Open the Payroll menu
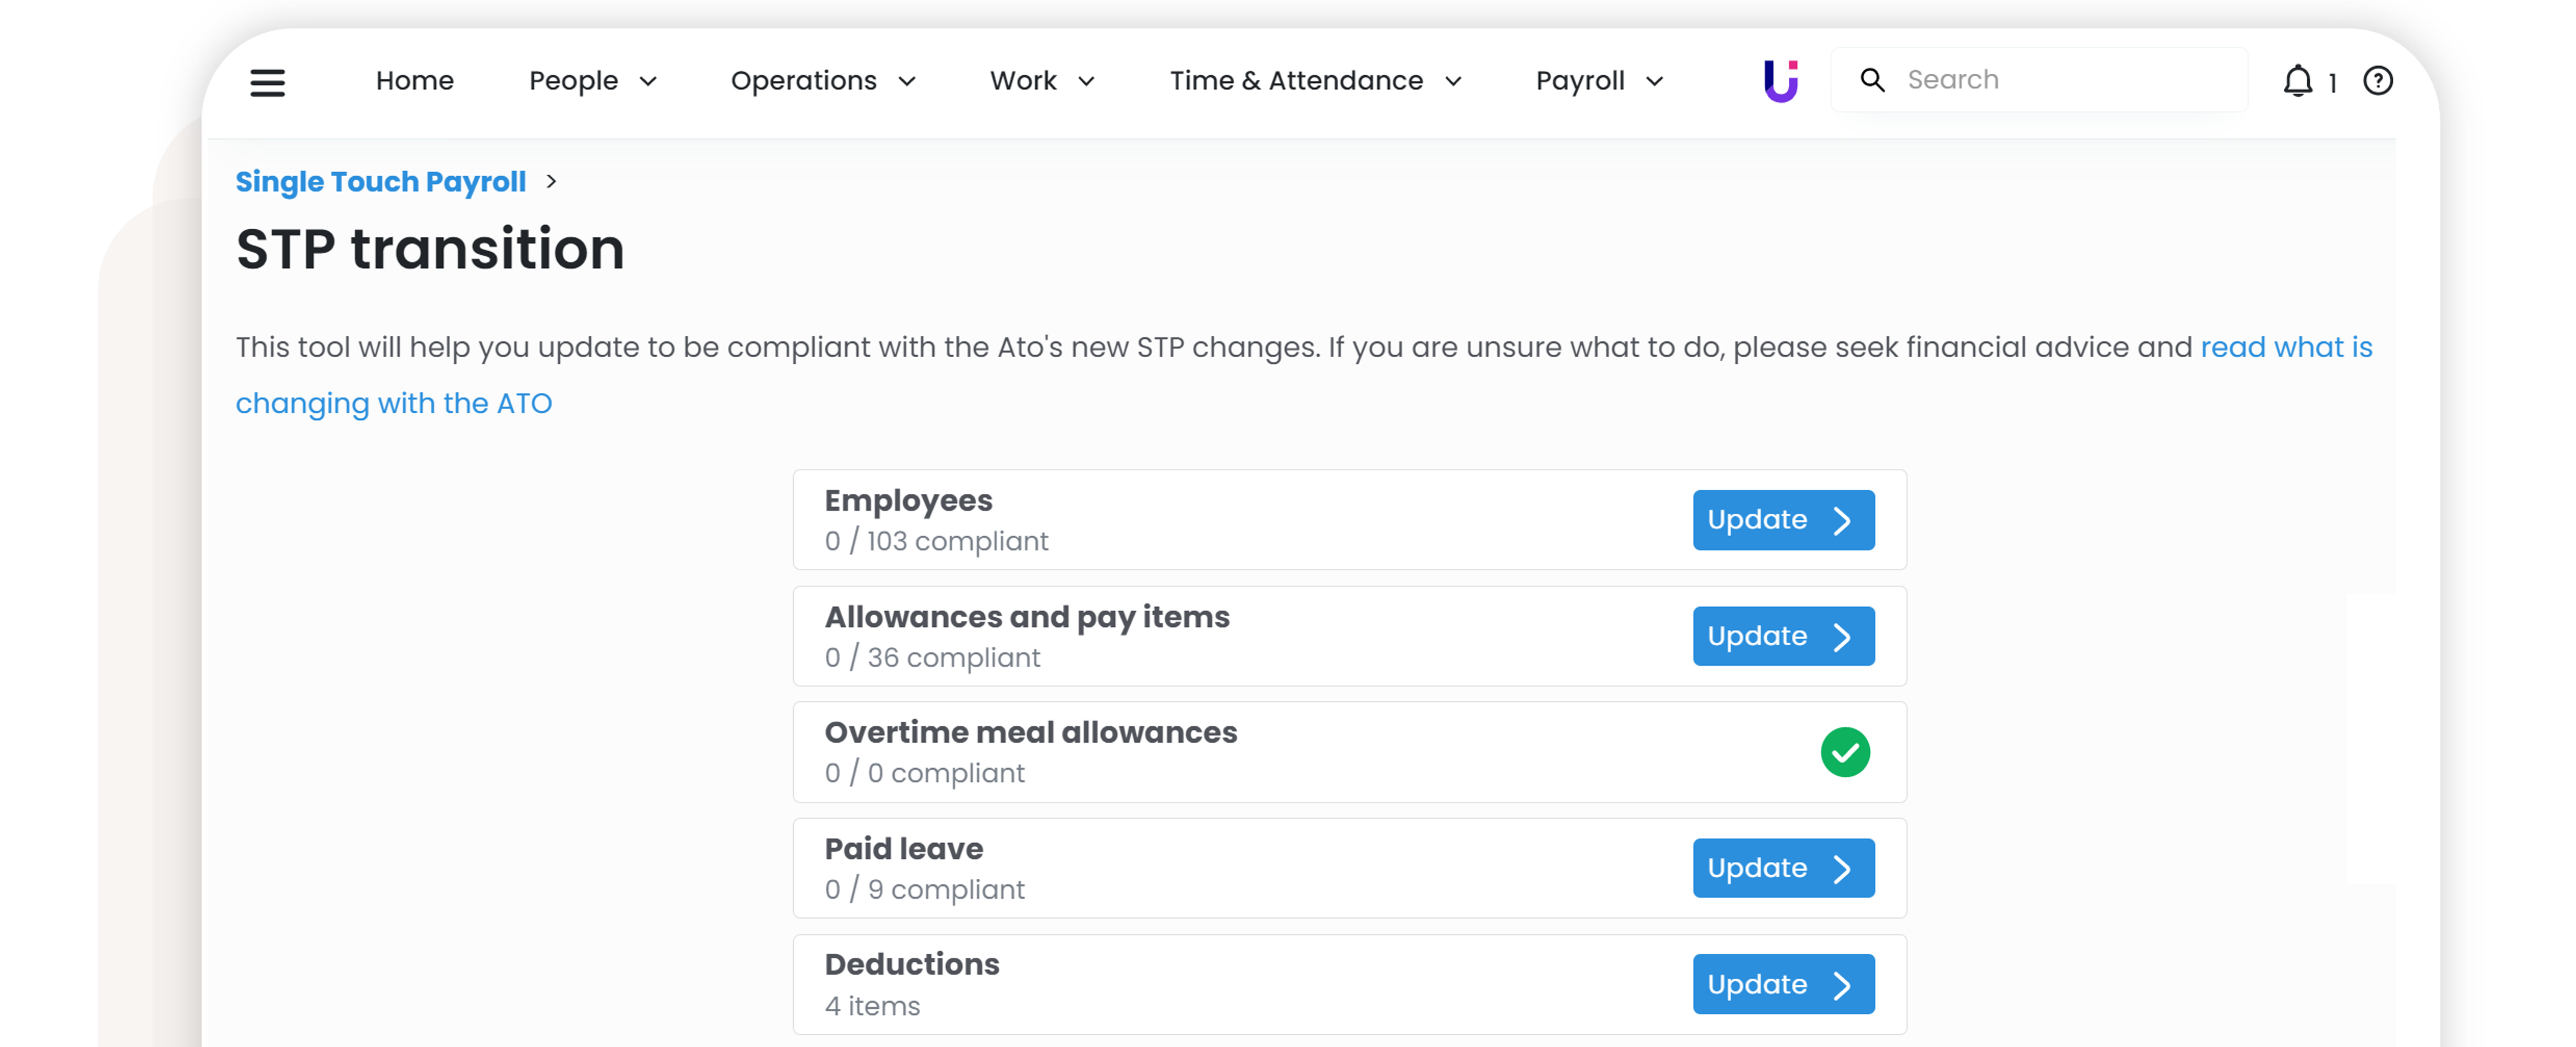Screen dimensions: 2576x1047 [x=1598, y=81]
